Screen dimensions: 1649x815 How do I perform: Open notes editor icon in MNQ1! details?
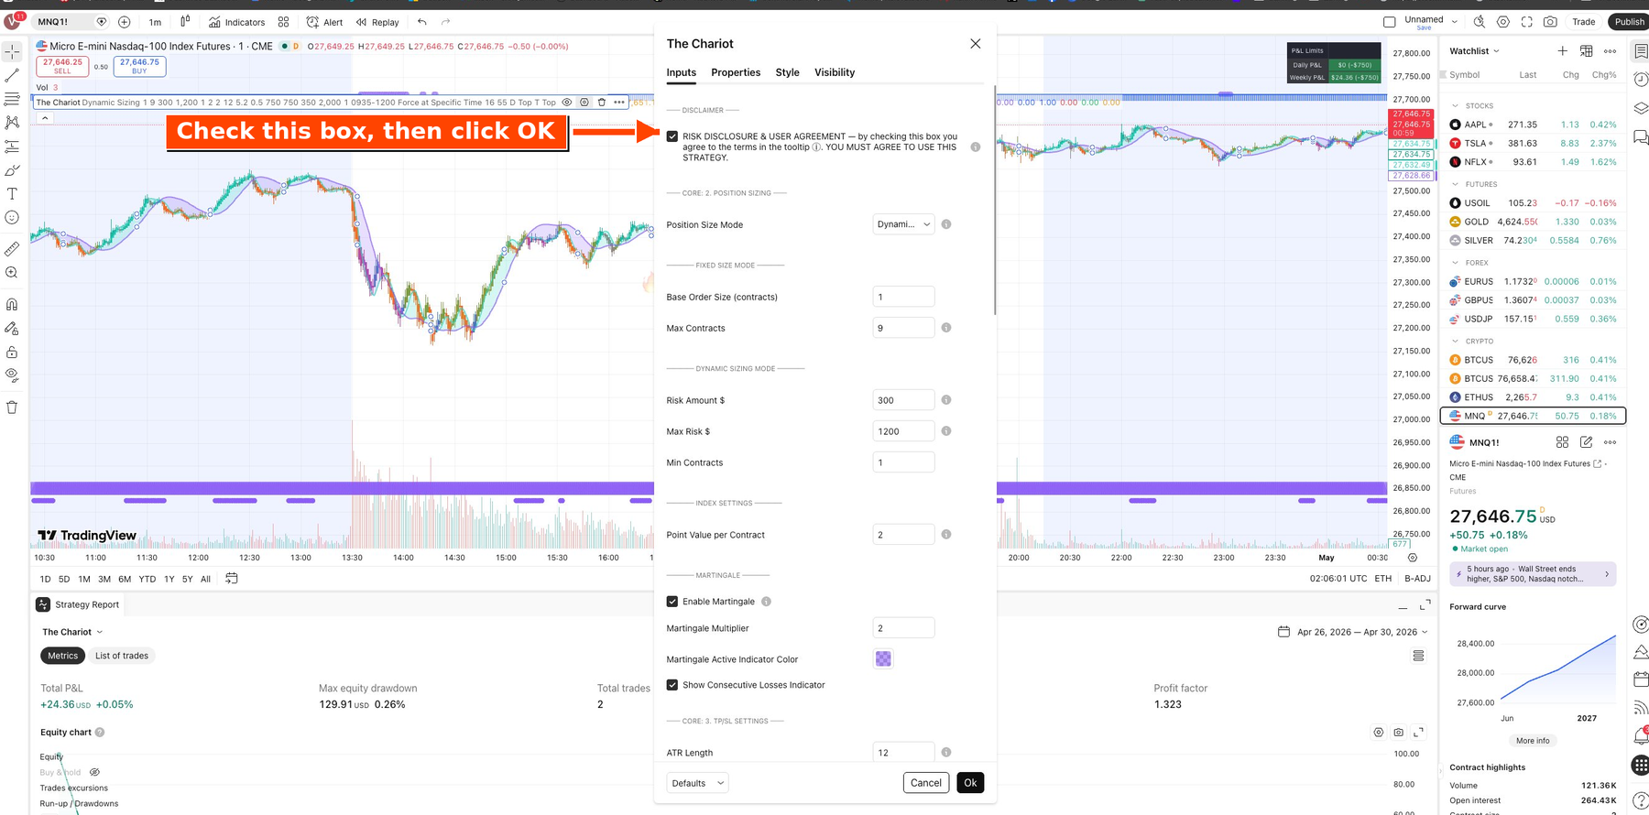point(1586,442)
